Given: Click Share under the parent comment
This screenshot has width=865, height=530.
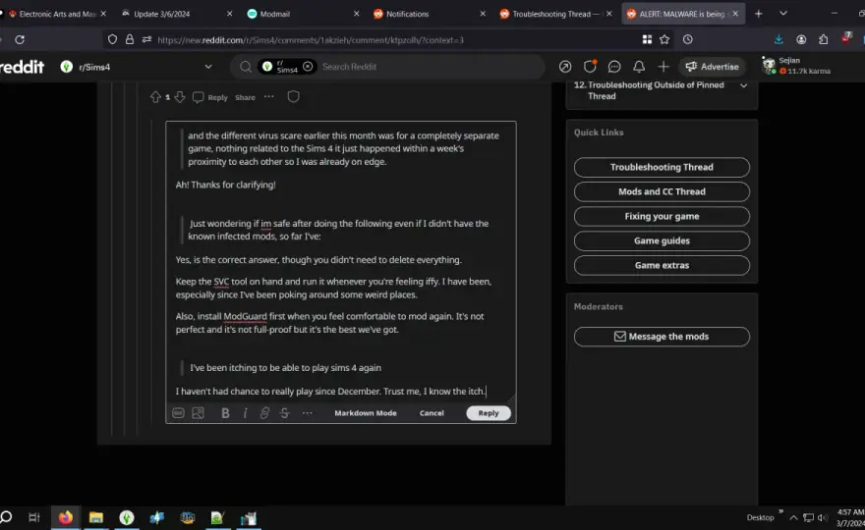Looking at the screenshot, I should 245,97.
